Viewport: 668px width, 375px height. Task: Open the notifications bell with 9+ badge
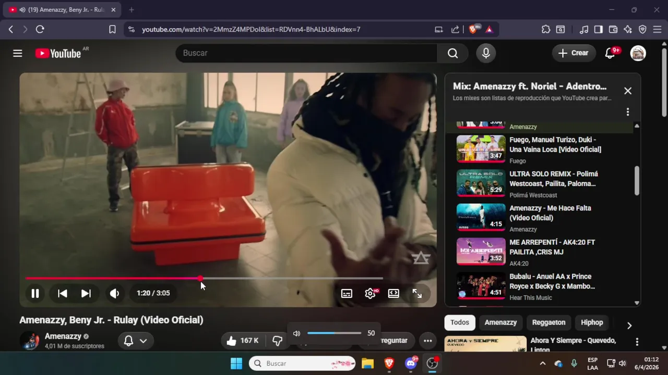[x=610, y=53]
